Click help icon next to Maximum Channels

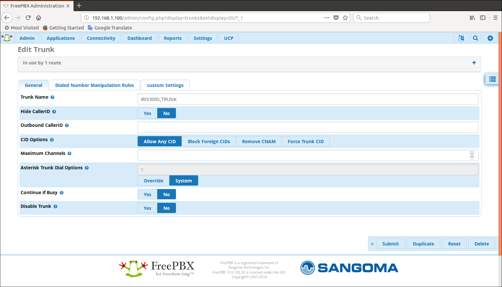[69, 154]
